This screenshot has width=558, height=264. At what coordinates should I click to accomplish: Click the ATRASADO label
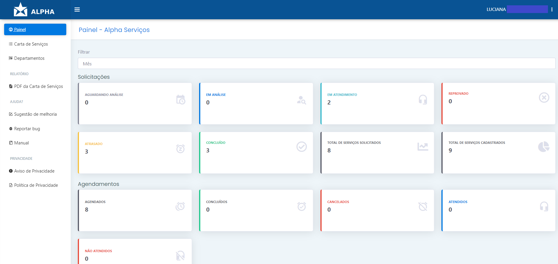(93, 144)
